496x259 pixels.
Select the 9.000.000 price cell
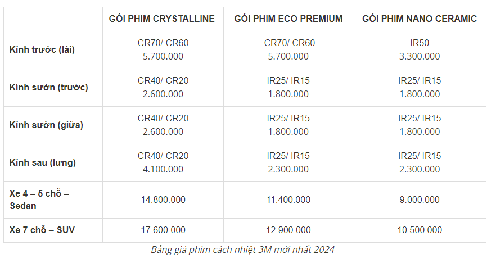420,199
